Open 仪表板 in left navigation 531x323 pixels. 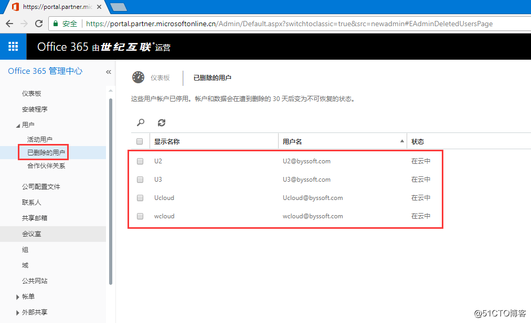31,94
